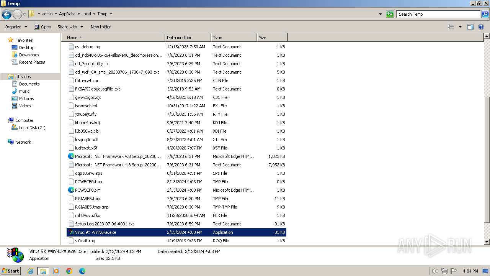Click the Edge icon next to PCW5CF0.xml
This screenshot has height=276, width=490.
[71, 190]
